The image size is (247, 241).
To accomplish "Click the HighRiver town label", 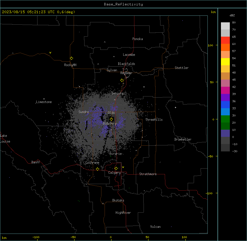I will pyautogui.click(x=123, y=213).
